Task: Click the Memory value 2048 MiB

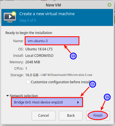Action: (x=33, y=62)
